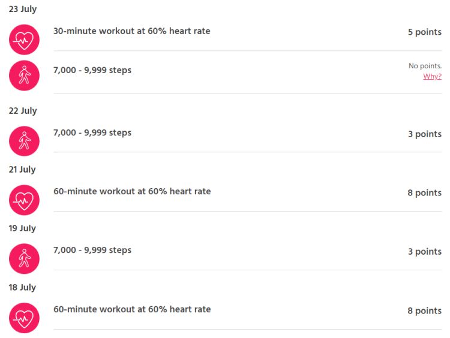Screen dimensions: 450x338
Task: Click the heart rate icon for 18 July
Action: tap(24, 318)
